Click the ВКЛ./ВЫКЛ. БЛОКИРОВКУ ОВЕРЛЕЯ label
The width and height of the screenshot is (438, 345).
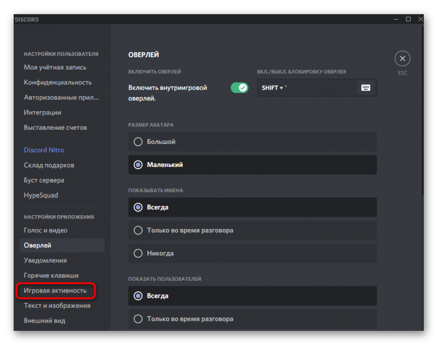tap(302, 72)
